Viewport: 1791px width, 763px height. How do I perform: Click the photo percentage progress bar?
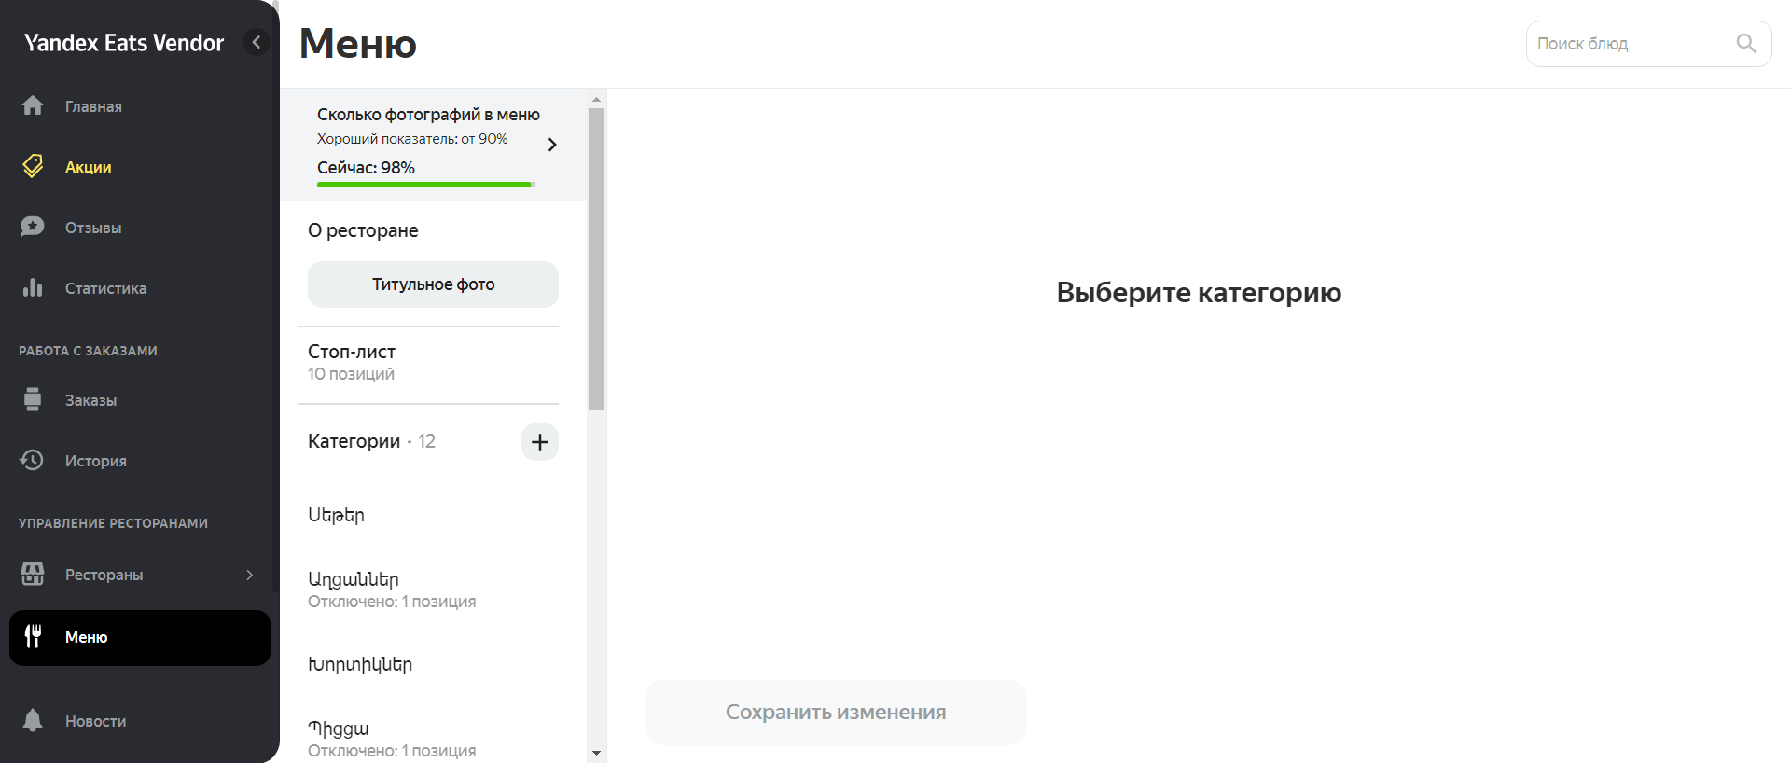424,185
